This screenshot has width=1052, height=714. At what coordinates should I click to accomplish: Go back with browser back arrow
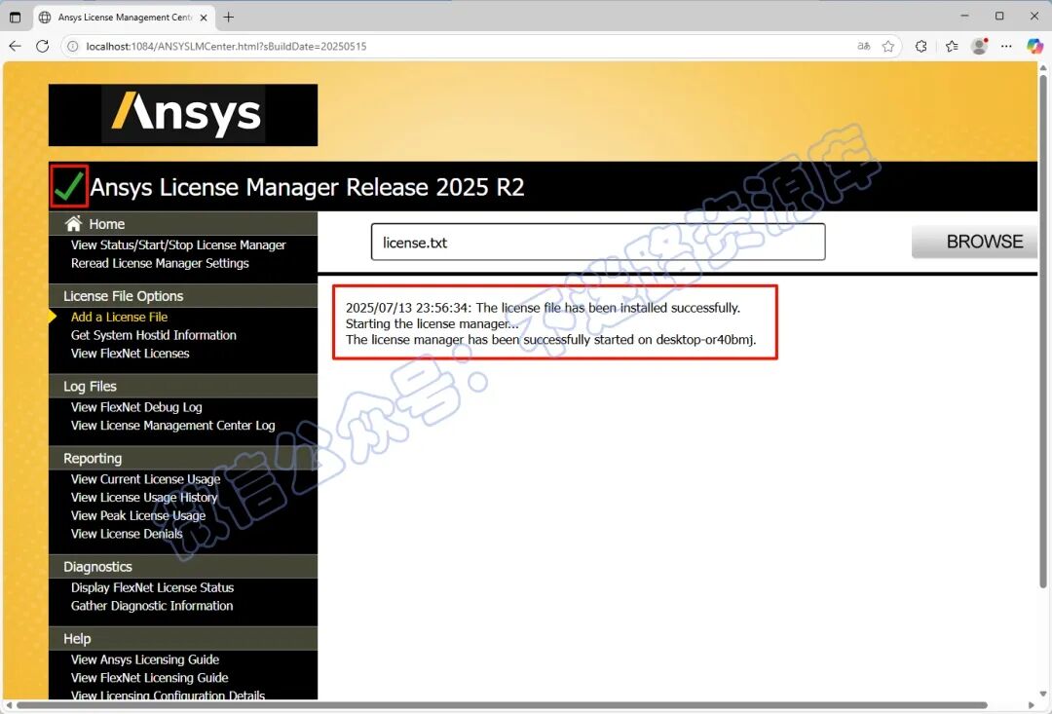[15, 47]
